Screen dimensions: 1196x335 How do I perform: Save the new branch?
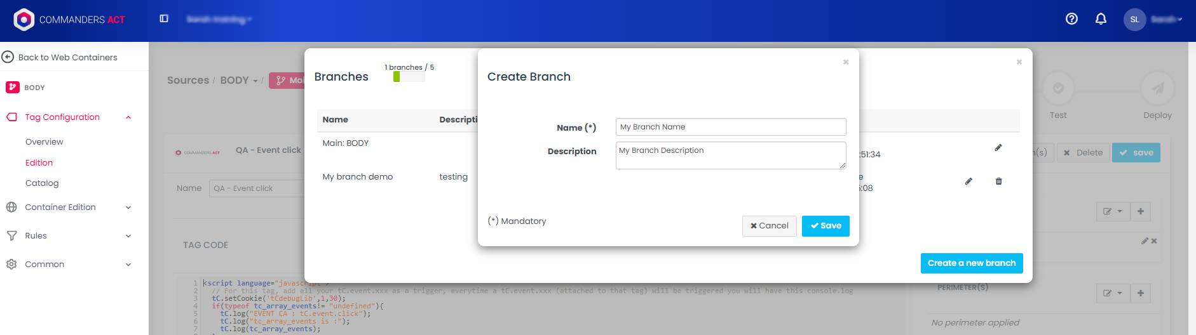click(x=826, y=226)
